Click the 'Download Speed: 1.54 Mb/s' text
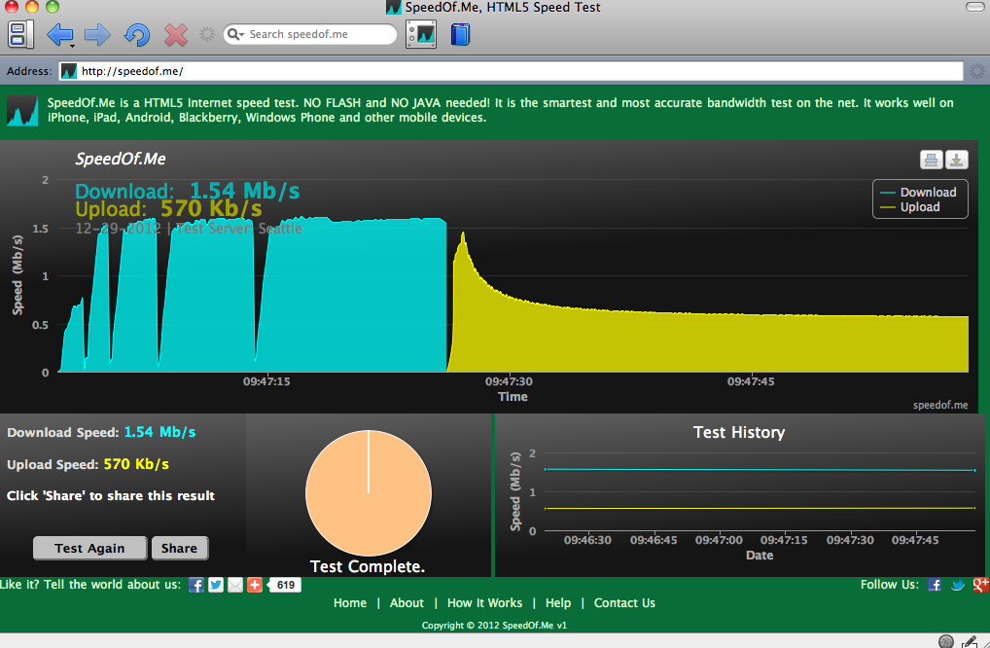The height and width of the screenshot is (648, 990). tap(101, 433)
